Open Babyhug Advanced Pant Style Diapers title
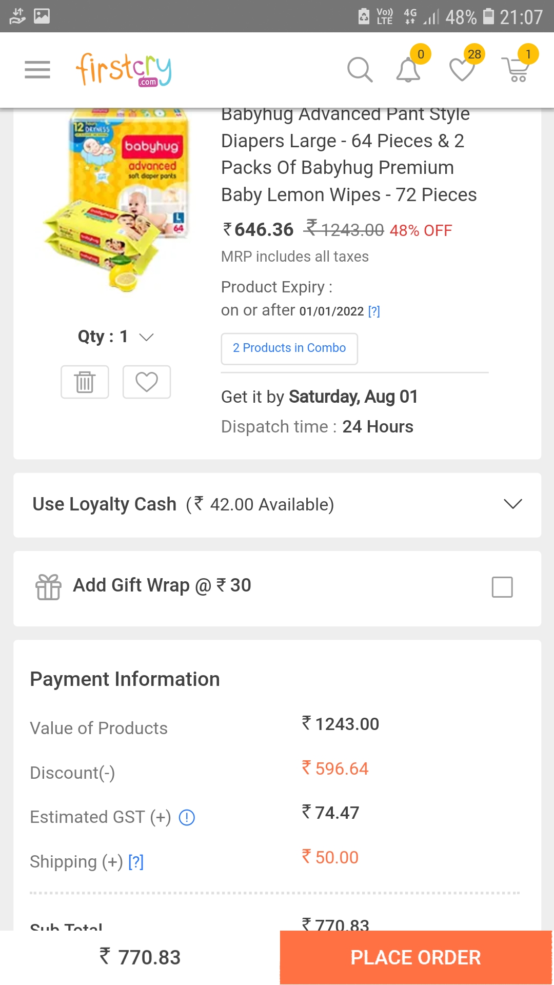This screenshot has height=985, width=554. point(349,154)
